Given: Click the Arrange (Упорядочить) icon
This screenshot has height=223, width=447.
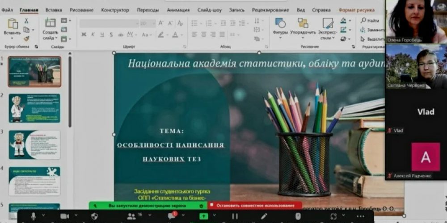Looking at the screenshot, I should (303, 26).
